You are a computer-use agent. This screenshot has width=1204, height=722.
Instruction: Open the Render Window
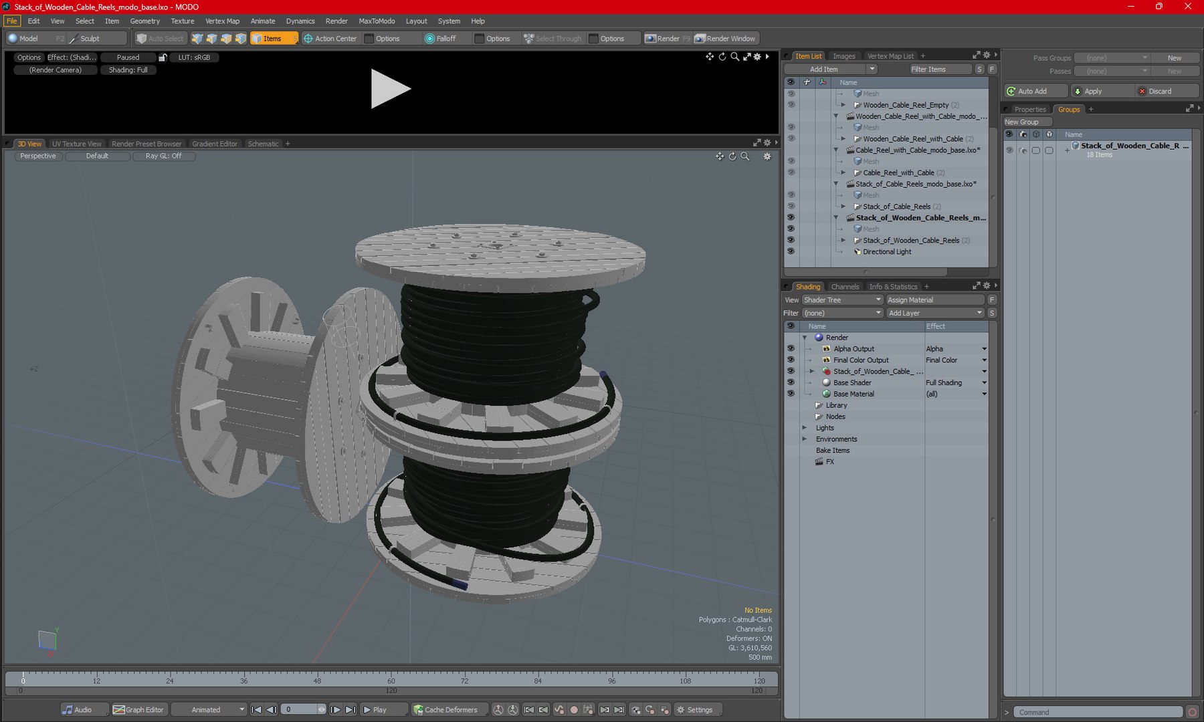(725, 39)
